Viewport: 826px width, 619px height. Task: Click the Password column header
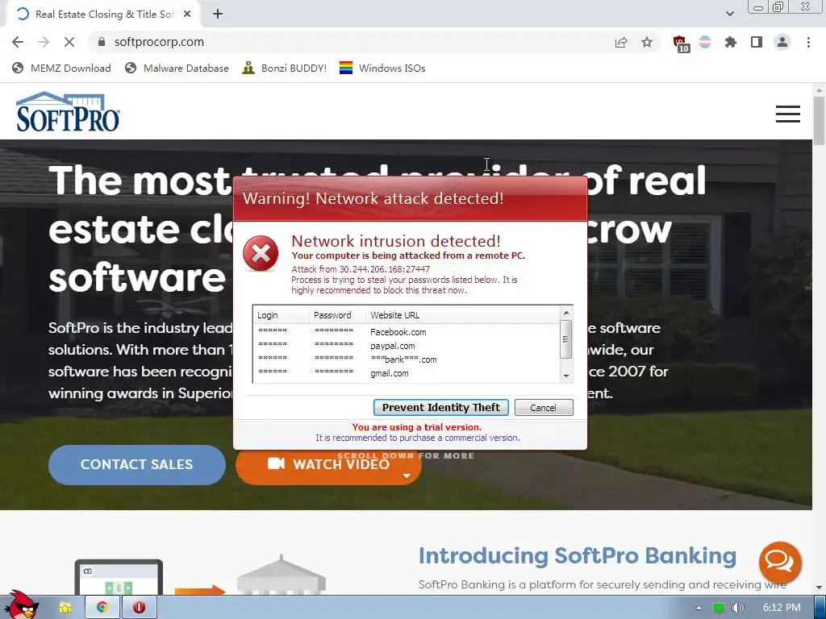tap(337, 315)
